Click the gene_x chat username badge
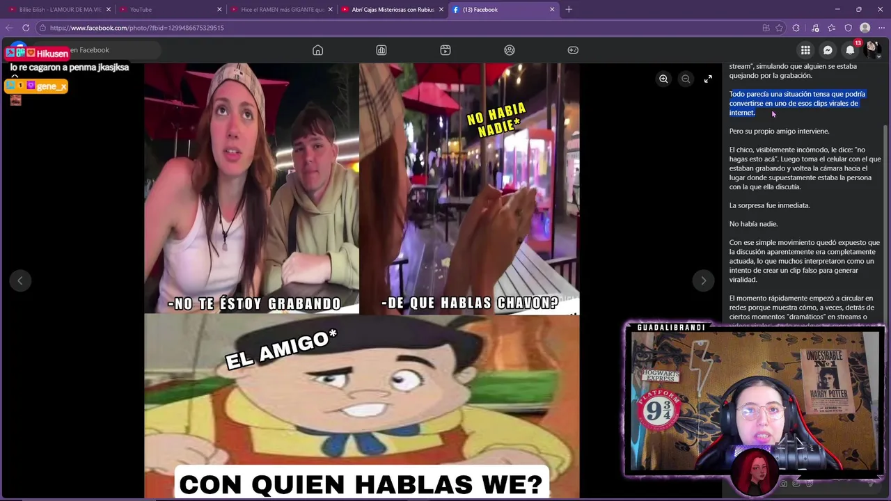The height and width of the screenshot is (501, 891). click(x=36, y=86)
